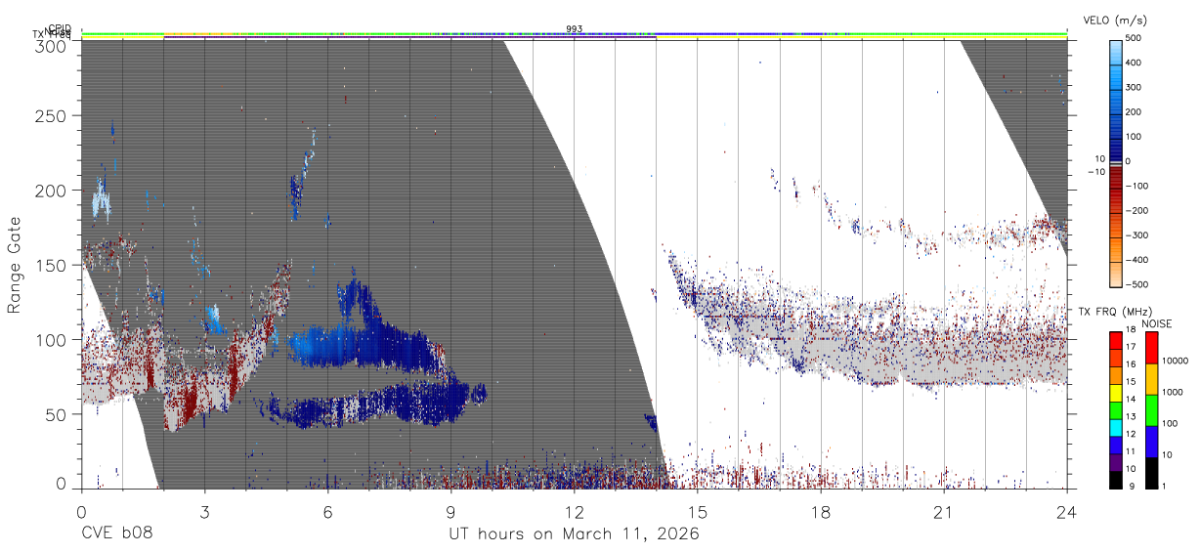Click the -10 threshold label beside the velocity bar
1200x554 pixels.
point(1094,172)
